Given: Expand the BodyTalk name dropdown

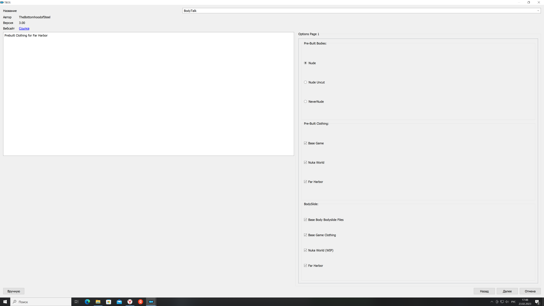Looking at the screenshot, I should (x=538, y=11).
